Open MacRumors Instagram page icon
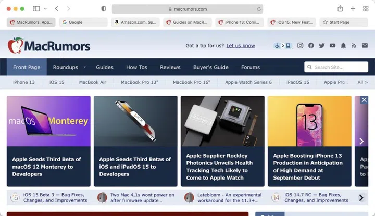 (x=301, y=46)
